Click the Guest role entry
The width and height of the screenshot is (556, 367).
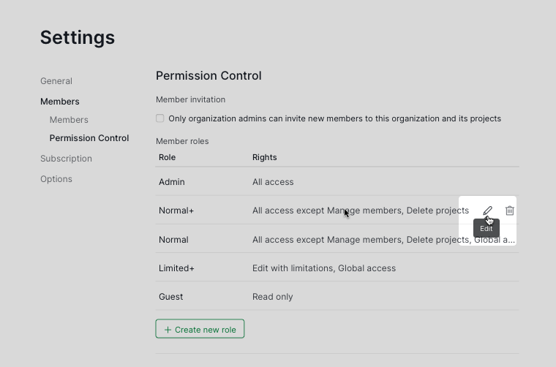click(171, 297)
